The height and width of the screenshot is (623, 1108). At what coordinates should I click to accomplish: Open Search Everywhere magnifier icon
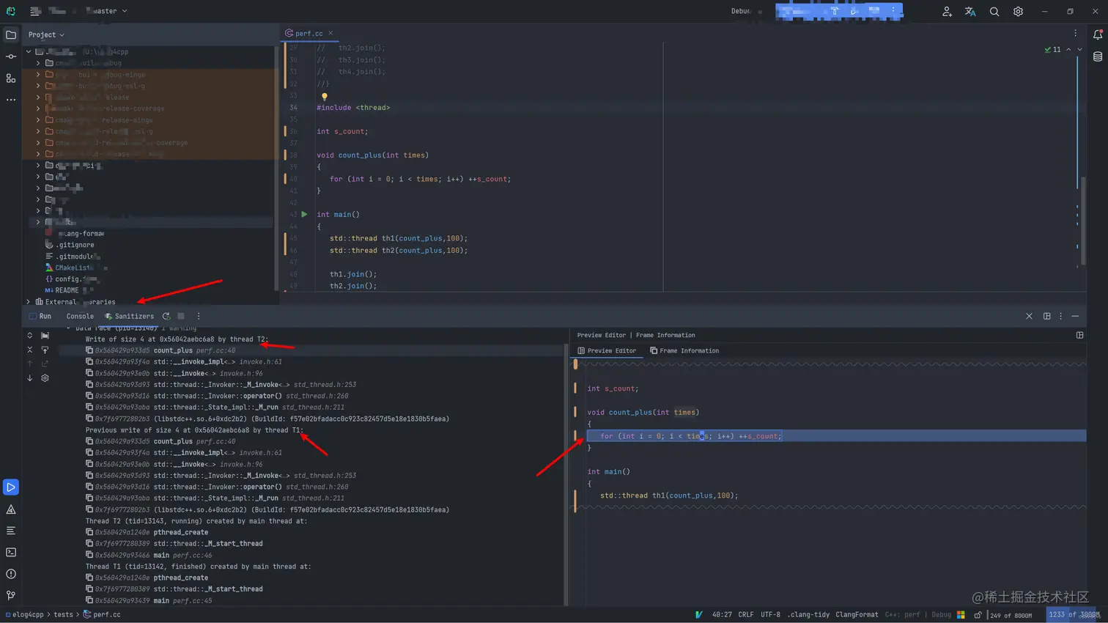pos(994,12)
